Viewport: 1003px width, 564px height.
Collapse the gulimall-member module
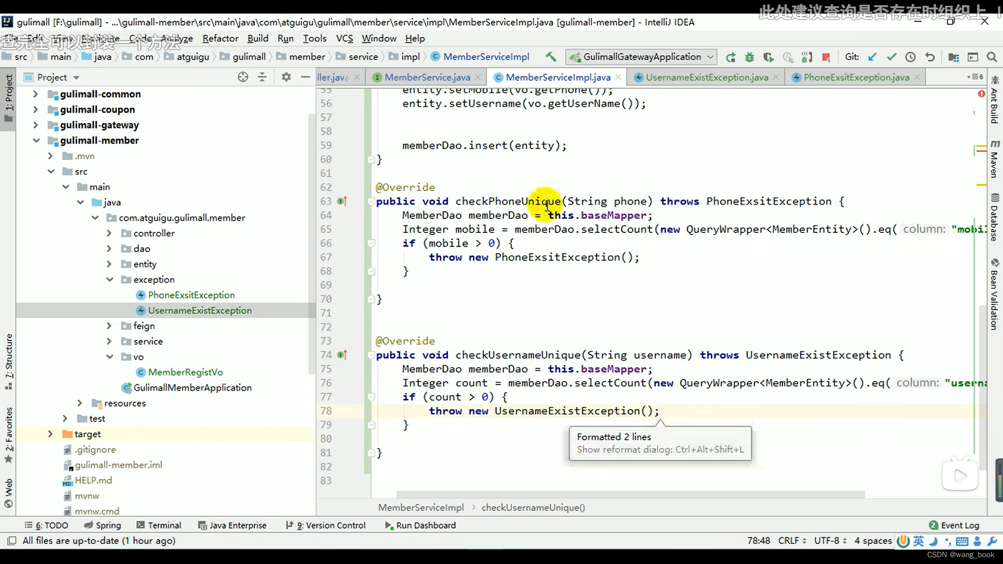point(36,140)
